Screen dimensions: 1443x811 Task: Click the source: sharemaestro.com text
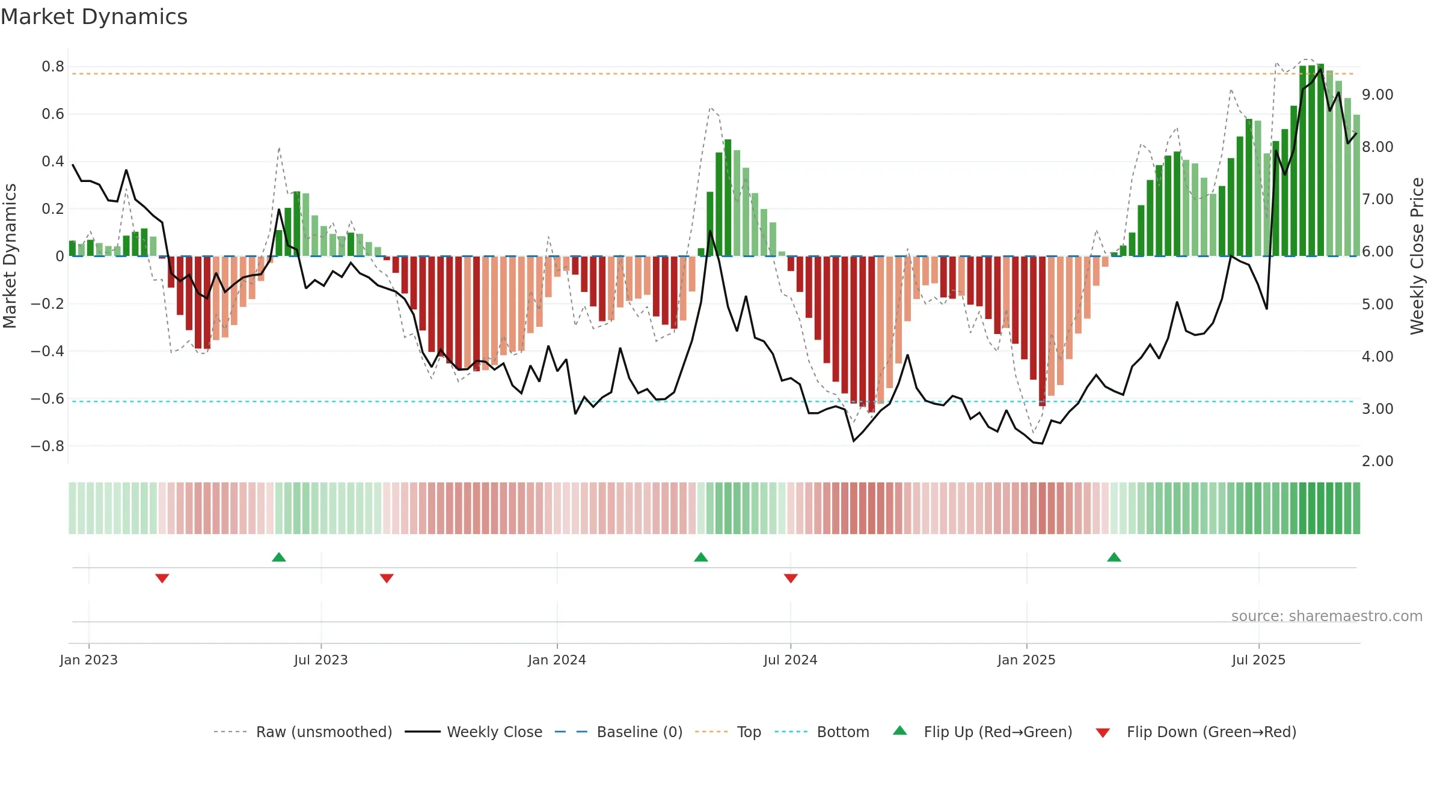(1327, 616)
